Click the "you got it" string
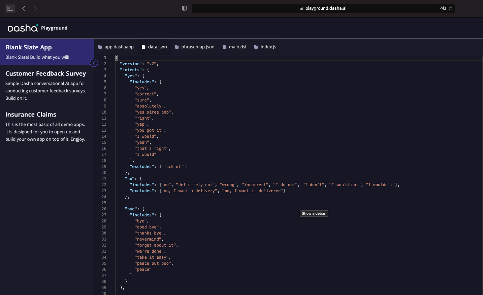Viewport: 483px width, 295px height. click(149, 130)
